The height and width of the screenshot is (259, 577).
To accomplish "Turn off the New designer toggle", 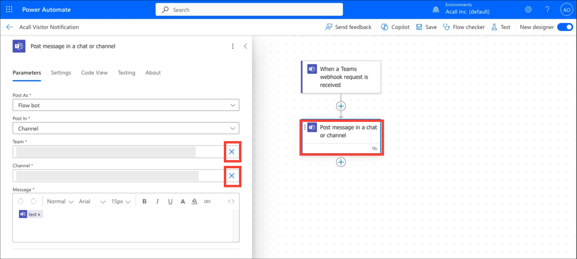I will pos(565,27).
